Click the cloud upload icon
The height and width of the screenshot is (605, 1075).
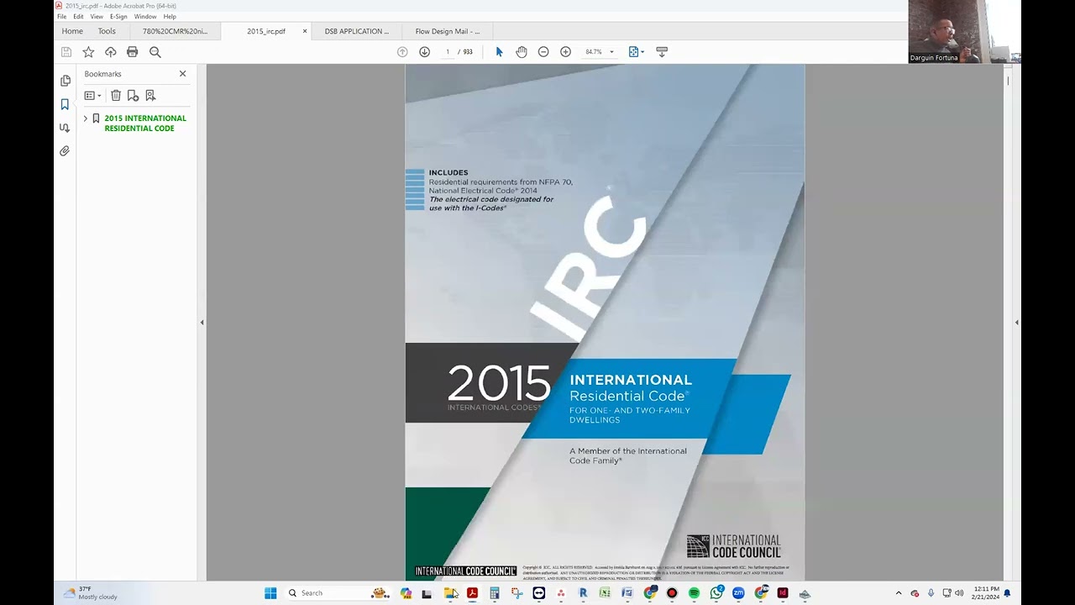(x=110, y=52)
